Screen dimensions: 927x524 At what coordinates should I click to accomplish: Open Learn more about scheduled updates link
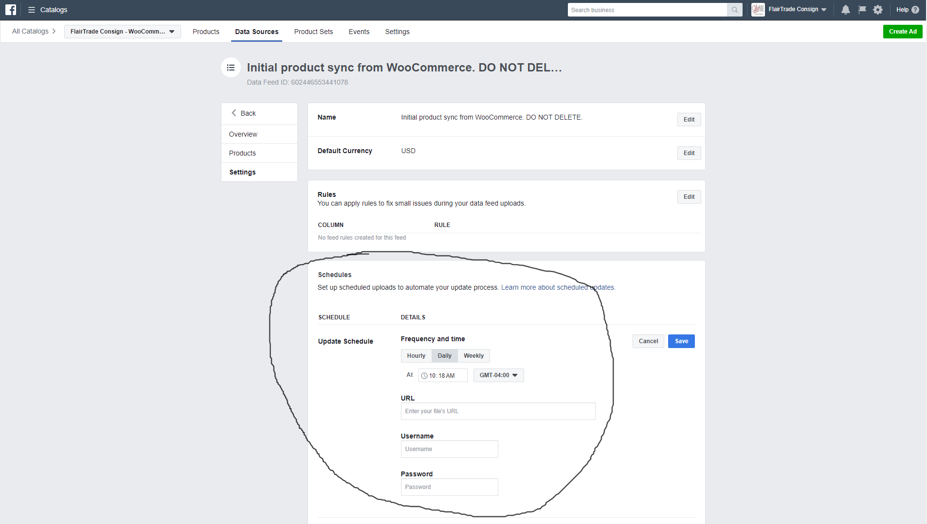[558, 287]
